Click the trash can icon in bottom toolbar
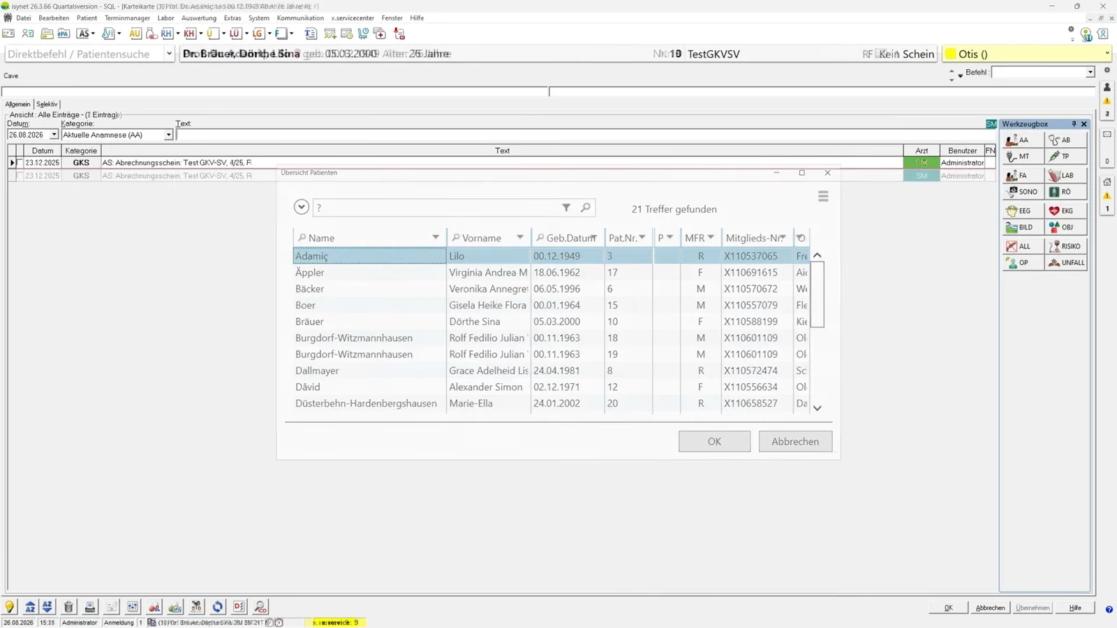The width and height of the screenshot is (1117, 628). click(x=68, y=607)
